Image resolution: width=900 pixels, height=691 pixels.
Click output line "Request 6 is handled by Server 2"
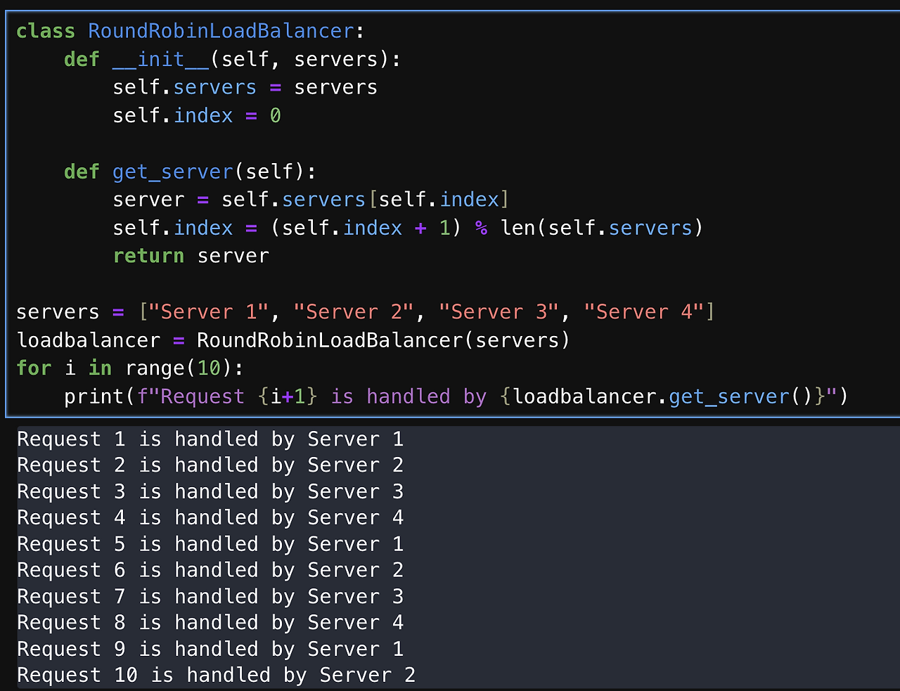click(x=210, y=570)
